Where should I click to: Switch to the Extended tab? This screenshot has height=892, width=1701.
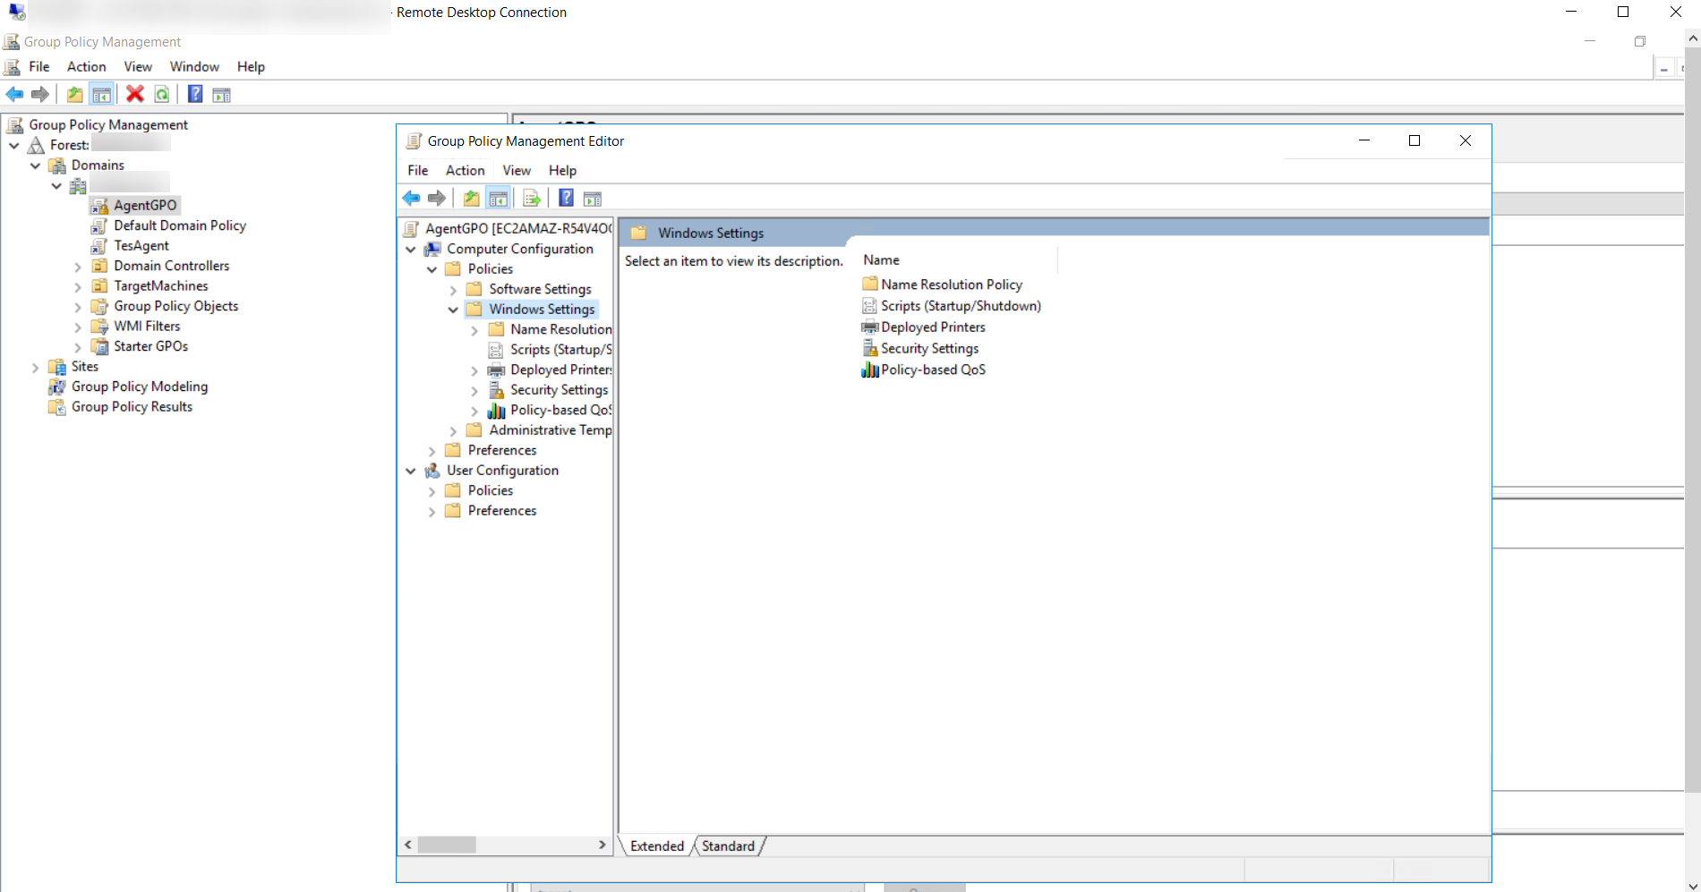point(657,846)
